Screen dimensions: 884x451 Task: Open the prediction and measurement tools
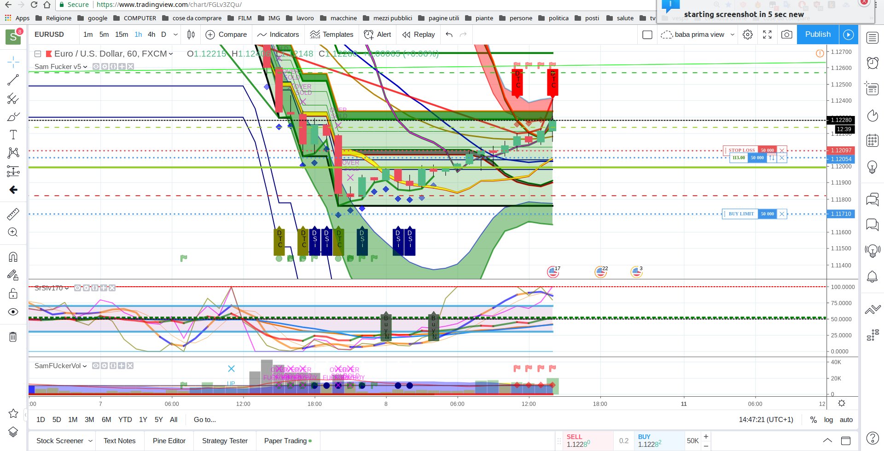coord(13,171)
